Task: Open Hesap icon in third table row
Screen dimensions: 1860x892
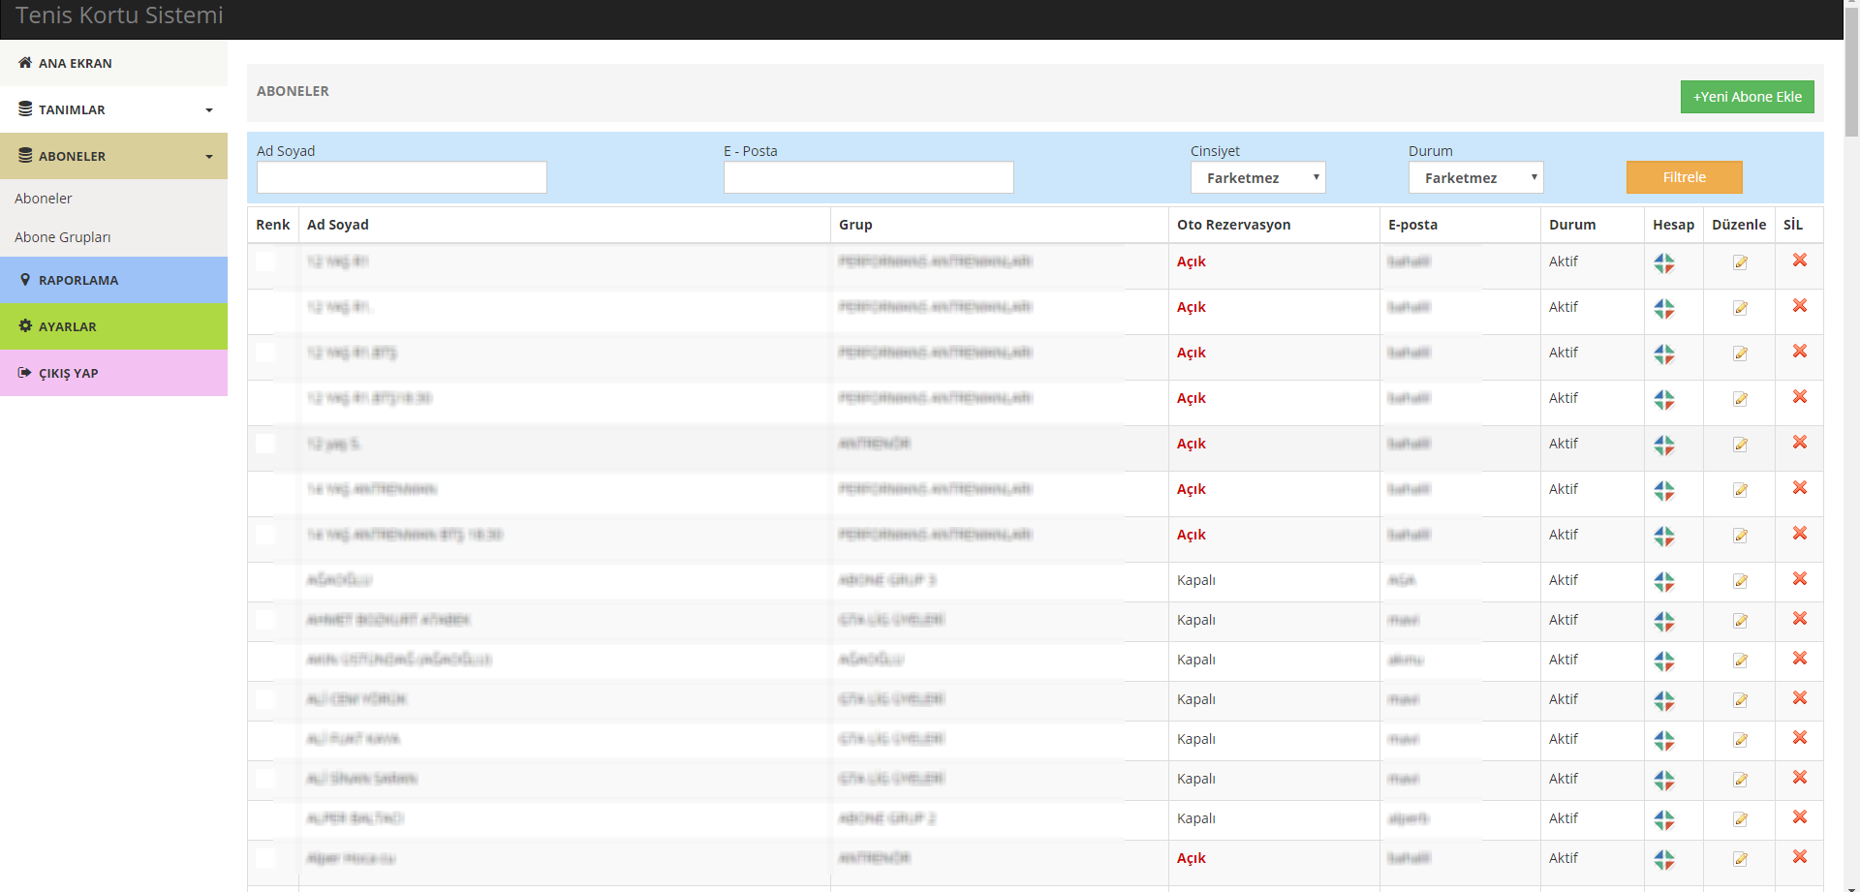Action: [1664, 354]
